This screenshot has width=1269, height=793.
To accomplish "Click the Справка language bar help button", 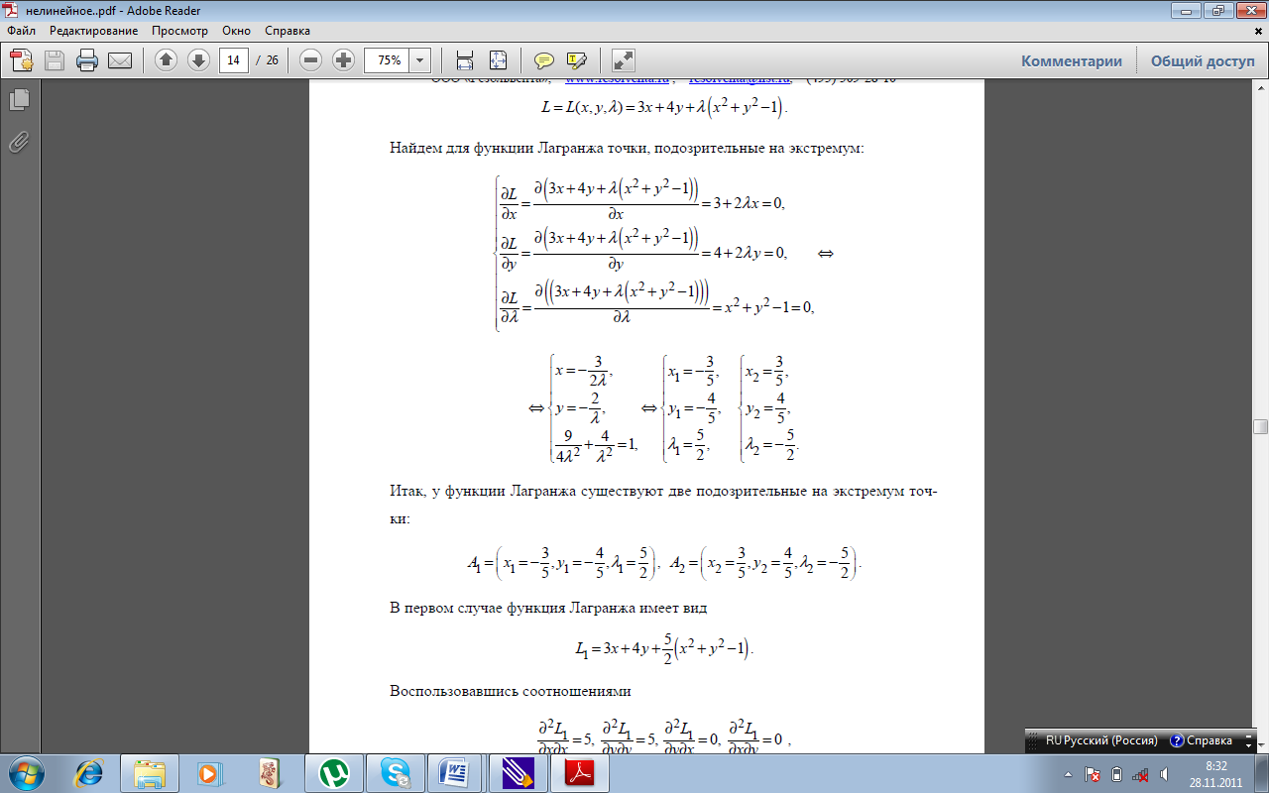I will pos(1202,740).
